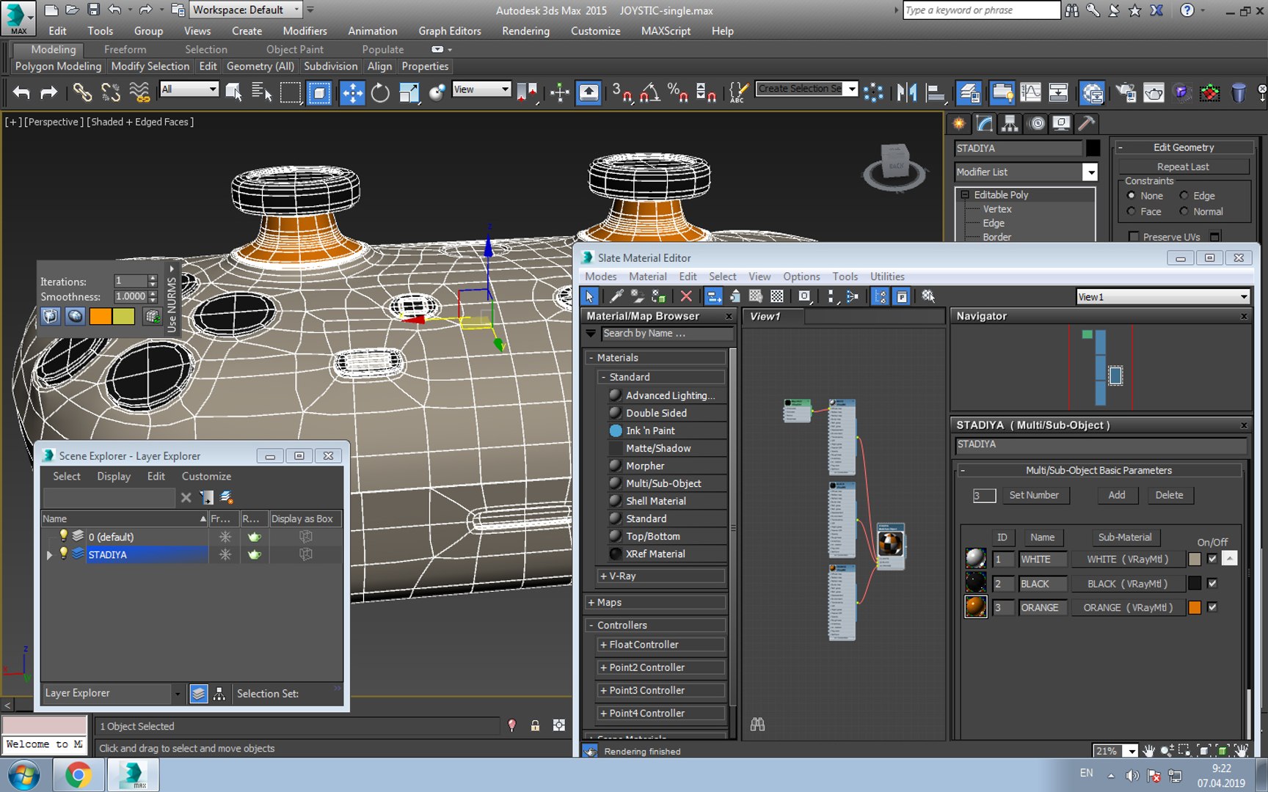Select the Normal constraint radio button
This screenshot has width=1268, height=792.
(1184, 212)
